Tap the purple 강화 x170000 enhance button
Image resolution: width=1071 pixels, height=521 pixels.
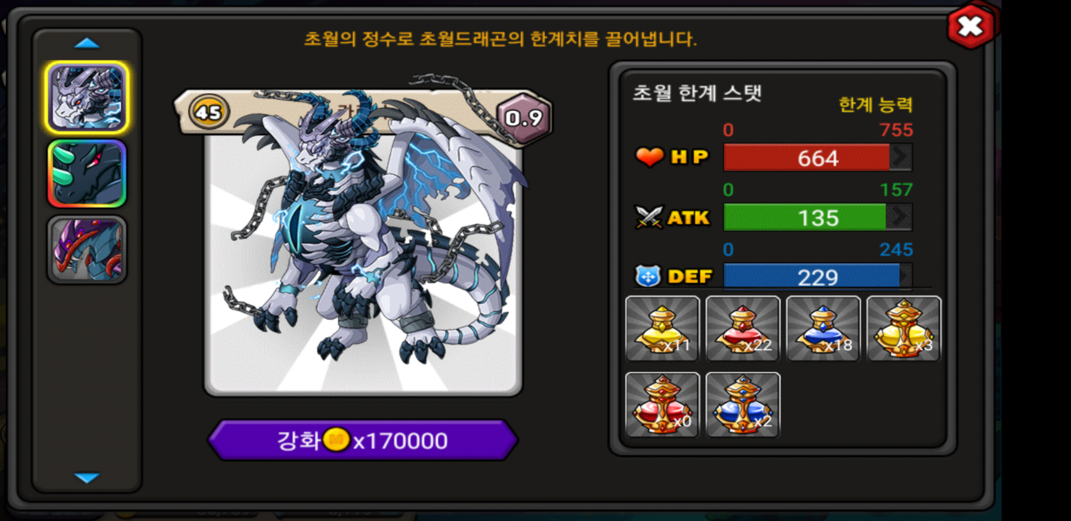[x=363, y=440]
